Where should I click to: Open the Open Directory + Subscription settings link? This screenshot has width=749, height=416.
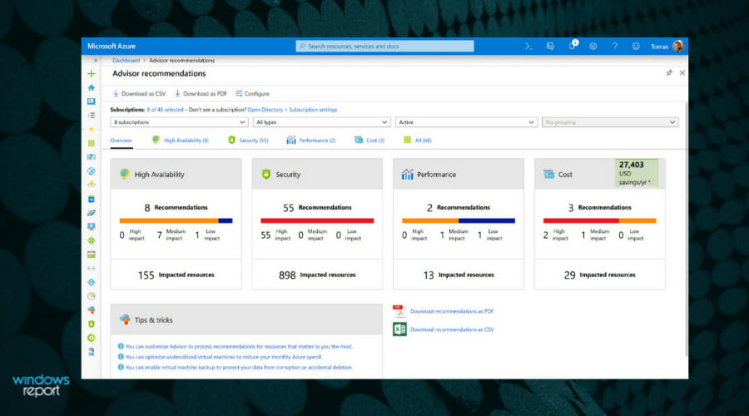(292, 109)
